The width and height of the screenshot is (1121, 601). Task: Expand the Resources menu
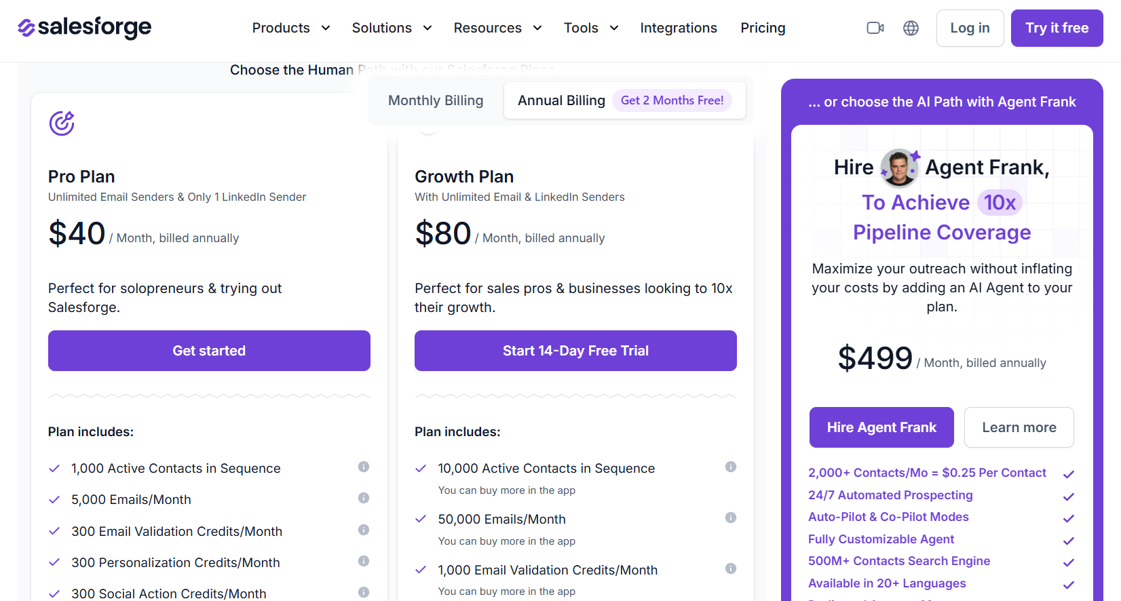497,28
